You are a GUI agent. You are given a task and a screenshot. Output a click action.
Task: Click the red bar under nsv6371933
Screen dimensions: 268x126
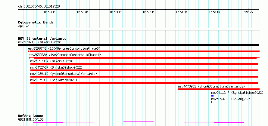click(x=144, y=83)
